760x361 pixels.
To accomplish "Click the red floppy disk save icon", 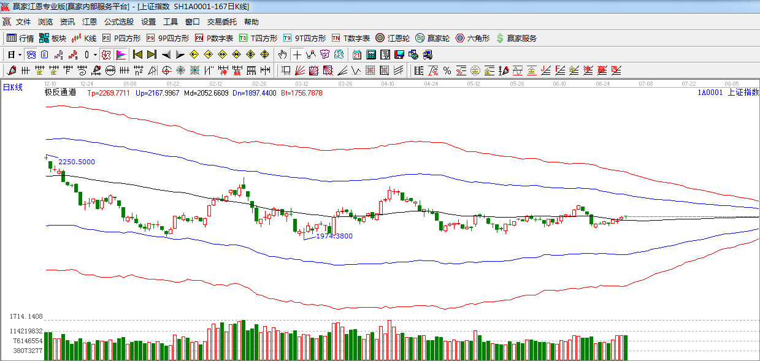I will pos(399,55).
